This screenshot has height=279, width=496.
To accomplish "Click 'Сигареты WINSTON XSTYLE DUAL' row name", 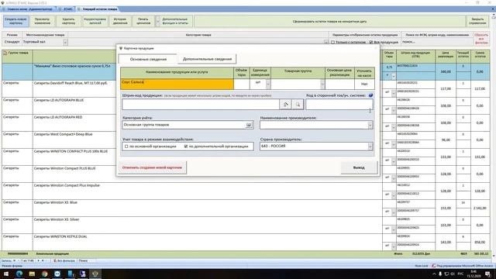I will (60, 236).
